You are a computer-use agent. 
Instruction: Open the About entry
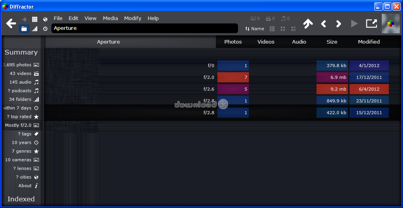tap(28, 186)
